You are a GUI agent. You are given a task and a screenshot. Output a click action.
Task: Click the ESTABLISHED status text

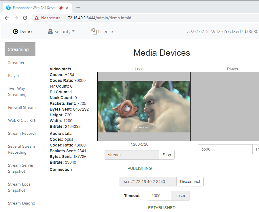coord(162,208)
